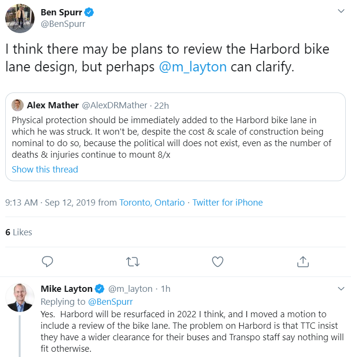This screenshot has width=351, height=357.
Task: Click the Mike Layton display name
Action: tap(66, 289)
